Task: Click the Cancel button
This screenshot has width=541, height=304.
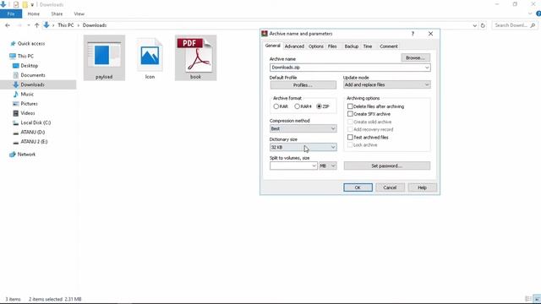Action: 390,187
